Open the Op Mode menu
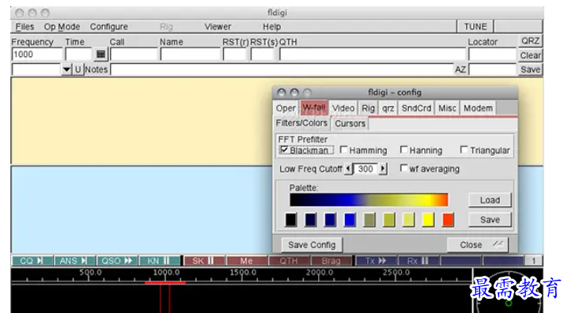Image resolution: width=568 pixels, height=313 pixels. 62,27
